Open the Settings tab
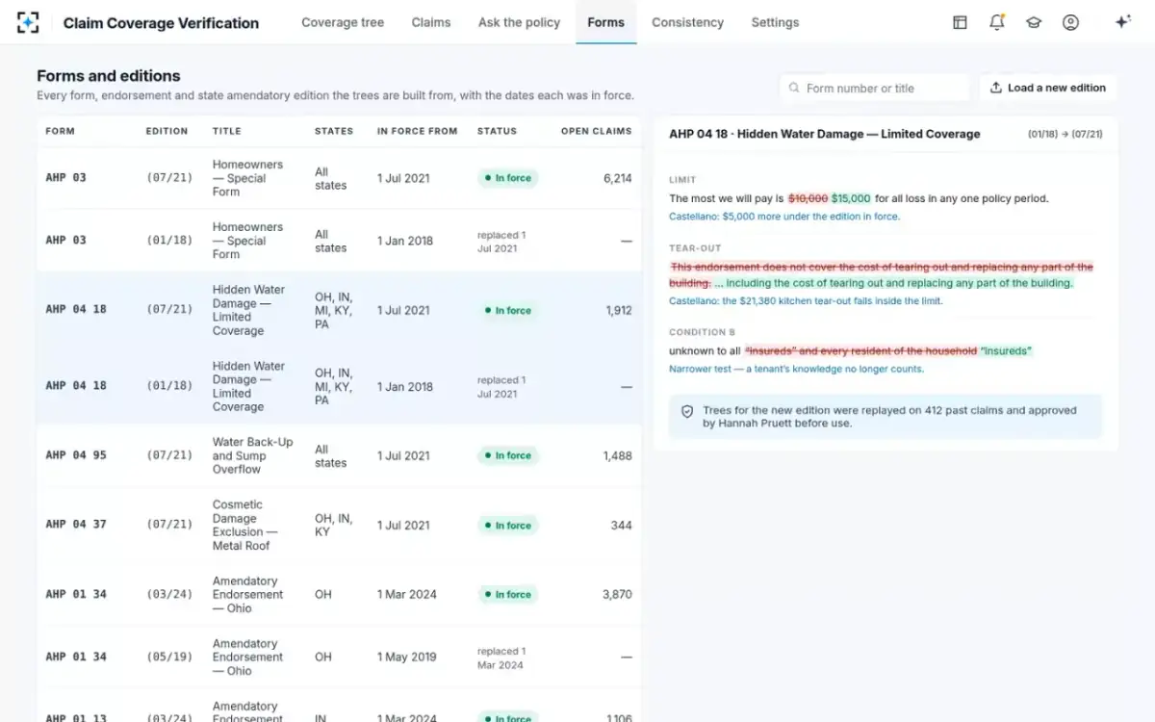 [775, 22]
